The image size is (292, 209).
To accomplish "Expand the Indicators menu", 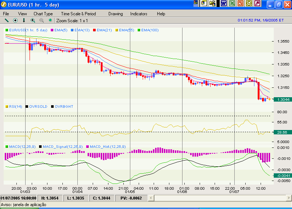I will click(139, 14).
